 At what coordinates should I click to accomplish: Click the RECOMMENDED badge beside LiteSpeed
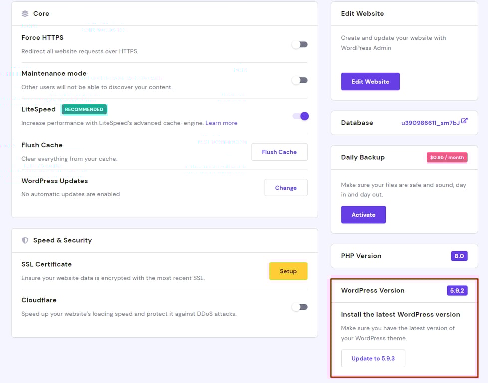tap(84, 109)
